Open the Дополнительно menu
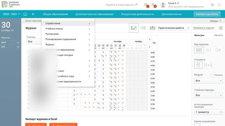 pyautogui.click(x=172, y=14)
